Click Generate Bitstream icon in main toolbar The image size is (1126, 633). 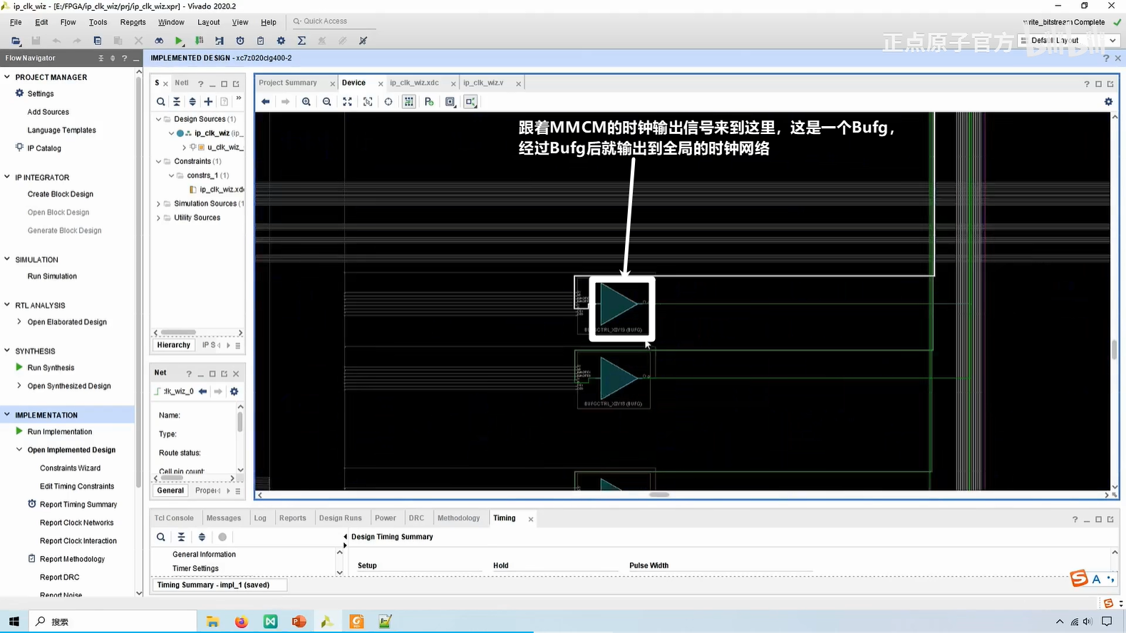tap(199, 41)
